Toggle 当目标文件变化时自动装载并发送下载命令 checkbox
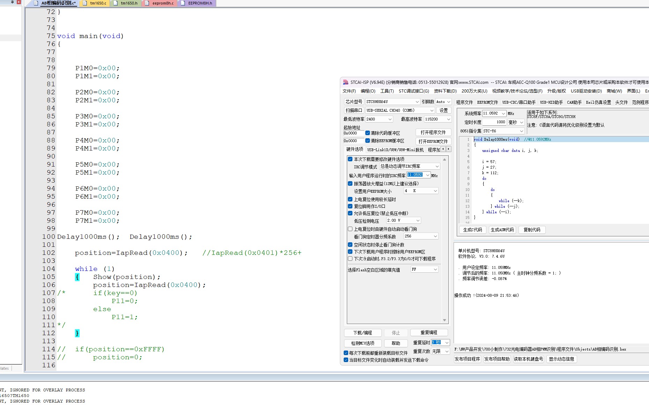Image resolution: width=649 pixels, height=405 pixels. [x=346, y=360]
